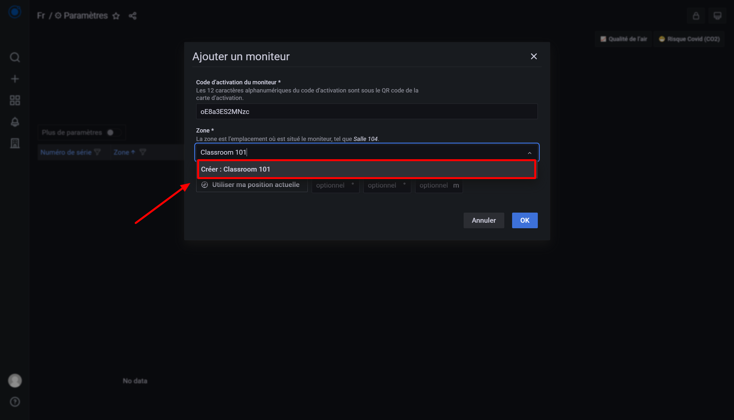The width and height of the screenshot is (734, 420).
Task: Open the alerting bell icon
Action: pyautogui.click(x=15, y=122)
